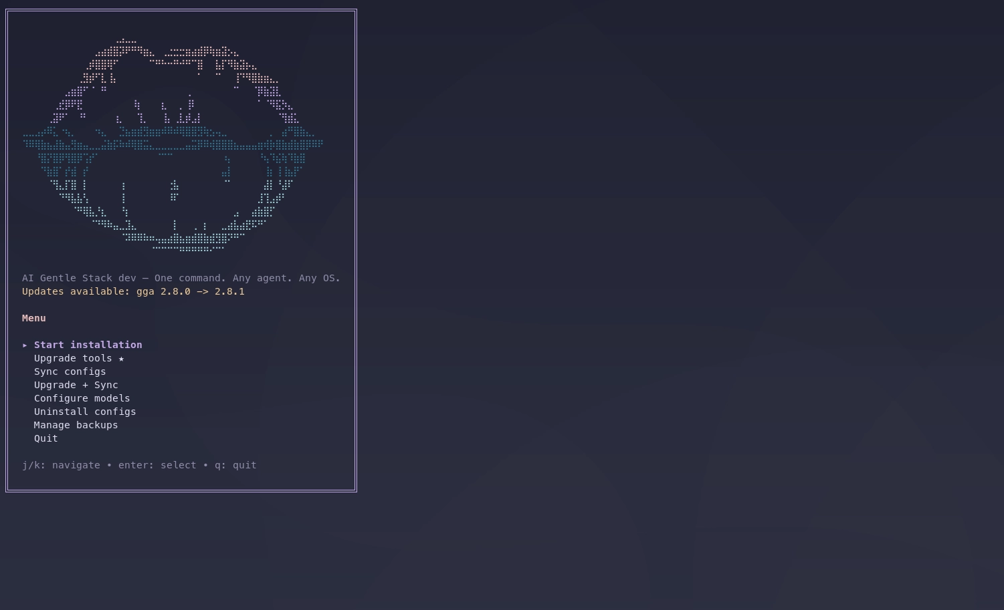Viewport: 1004px width, 610px height.
Task: Click the Menu heading
Action: (34, 318)
